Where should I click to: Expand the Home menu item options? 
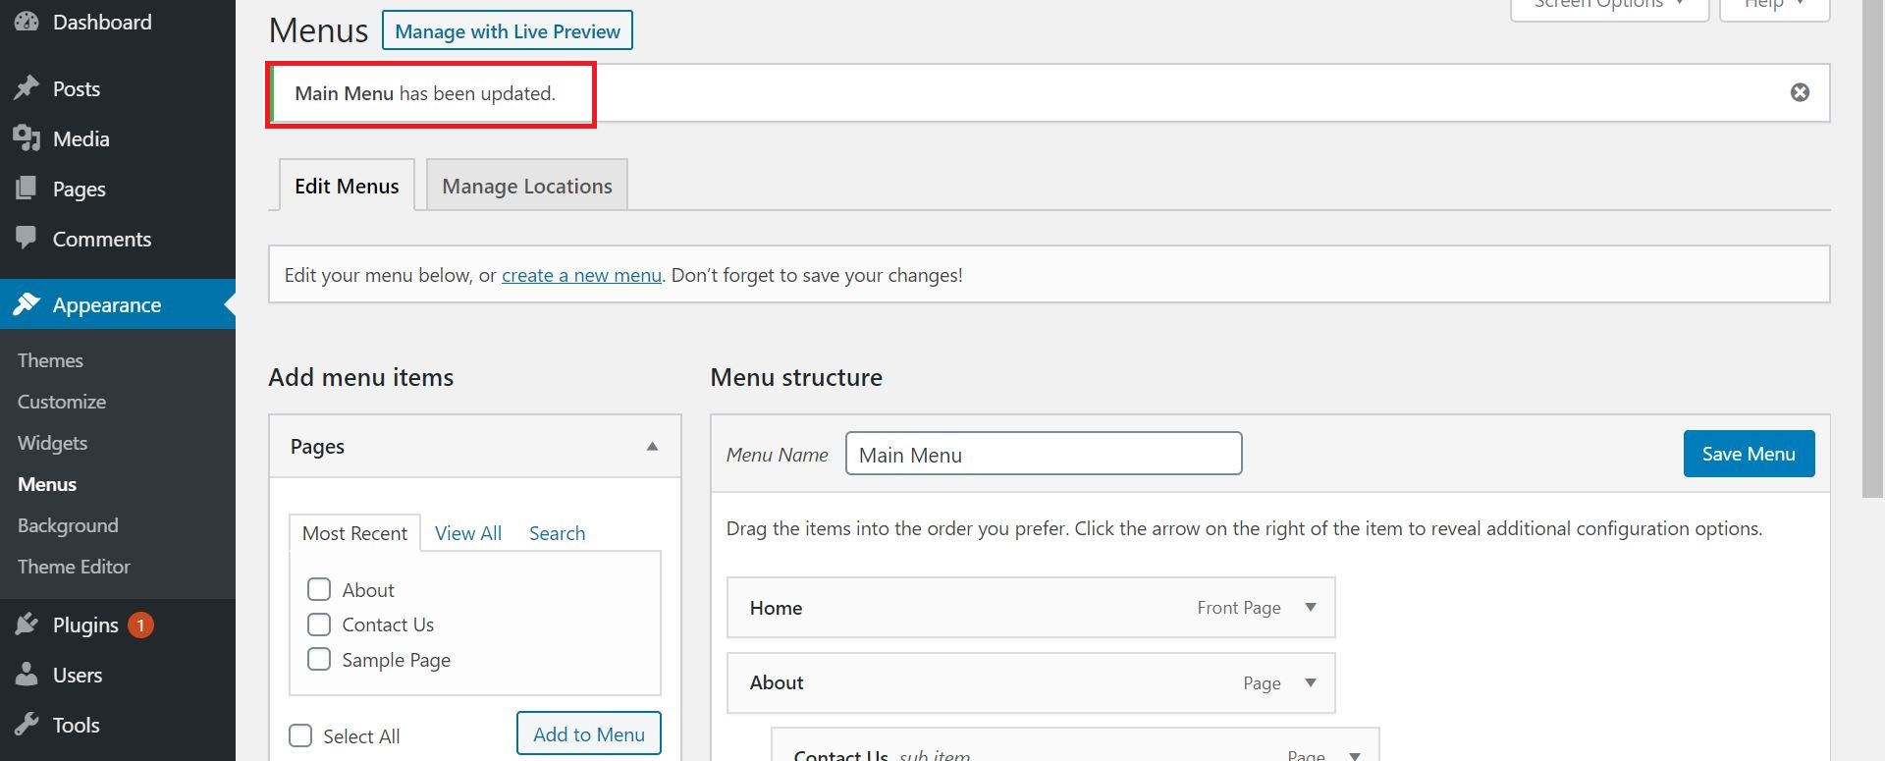pyautogui.click(x=1311, y=607)
